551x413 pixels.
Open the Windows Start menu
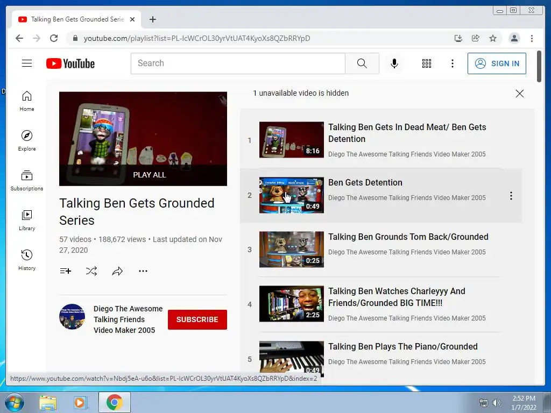tap(15, 402)
